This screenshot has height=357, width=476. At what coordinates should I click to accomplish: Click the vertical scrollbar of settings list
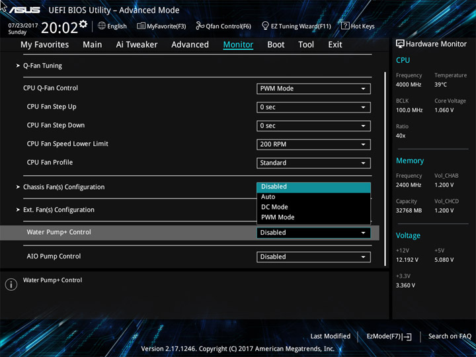(x=385, y=169)
